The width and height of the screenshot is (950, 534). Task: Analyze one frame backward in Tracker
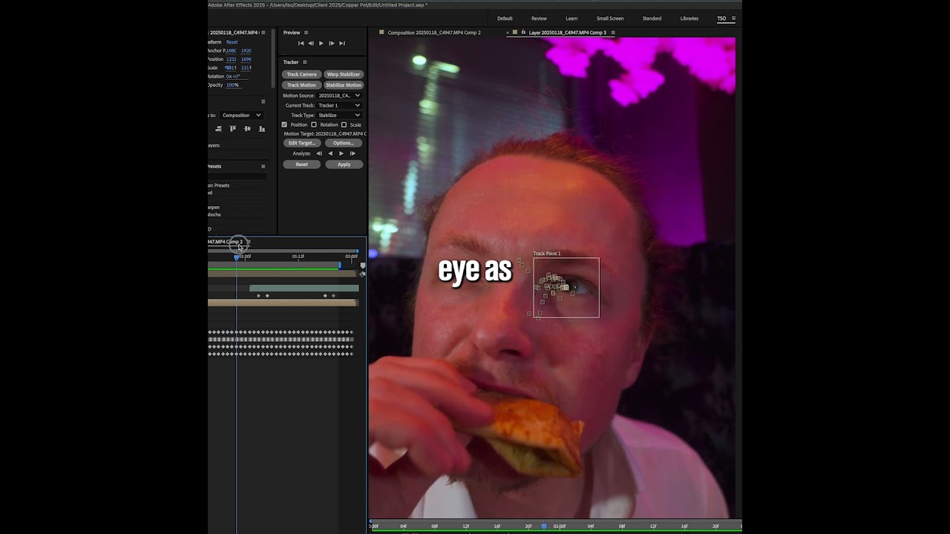pyautogui.click(x=319, y=154)
